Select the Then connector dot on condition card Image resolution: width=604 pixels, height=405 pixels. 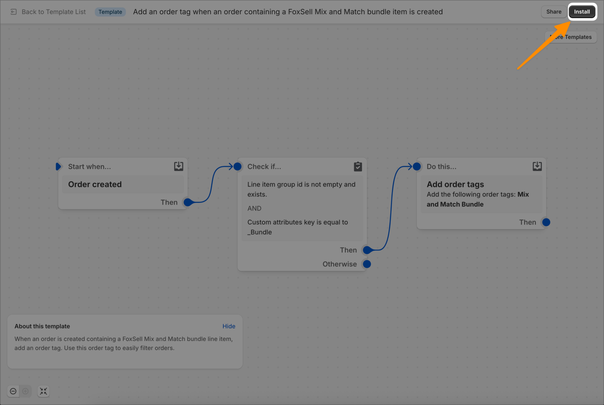pyautogui.click(x=366, y=250)
